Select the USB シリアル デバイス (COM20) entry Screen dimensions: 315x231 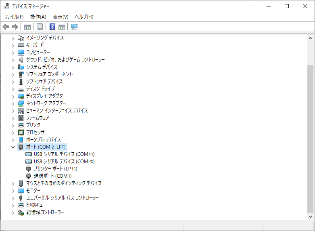click(x=64, y=161)
